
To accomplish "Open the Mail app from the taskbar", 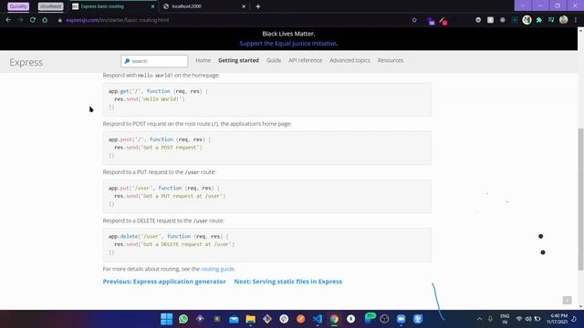I will (234, 319).
